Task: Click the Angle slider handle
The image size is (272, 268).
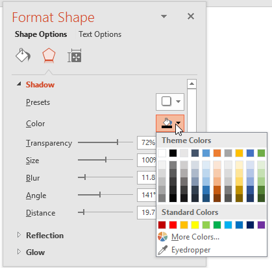Action: tap(100, 195)
